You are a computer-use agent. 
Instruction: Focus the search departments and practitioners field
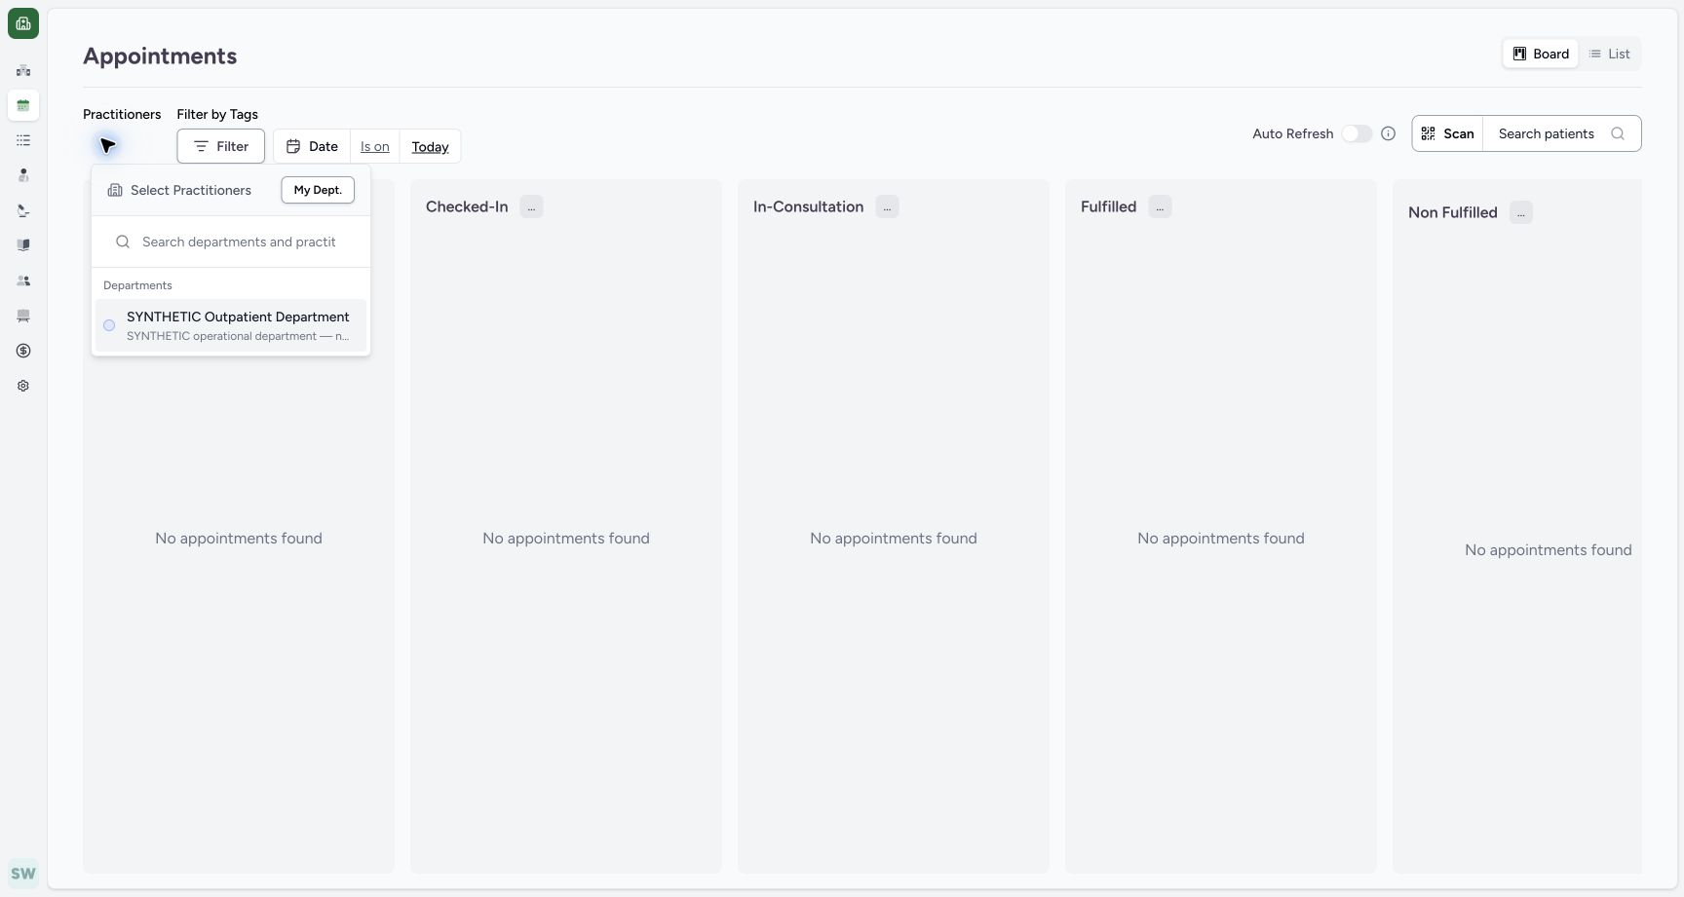[231, 242]
